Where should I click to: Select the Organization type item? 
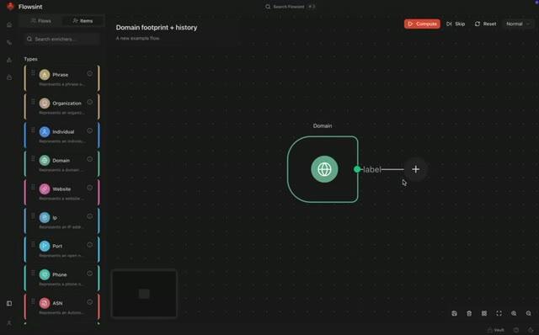coord(61,107)
